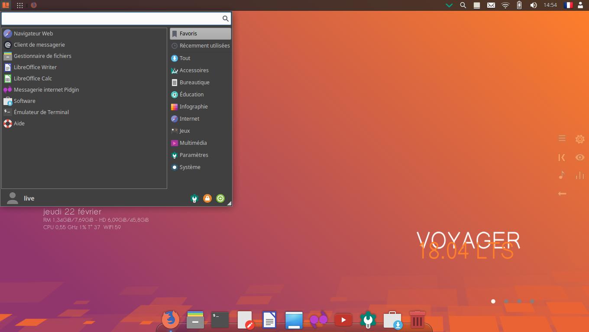The image size is (589, 332).
Task: Launch Firefox from the dock
Action: tap(171, 320)
